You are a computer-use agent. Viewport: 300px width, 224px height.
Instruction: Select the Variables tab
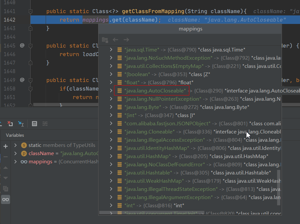point(15,135)
